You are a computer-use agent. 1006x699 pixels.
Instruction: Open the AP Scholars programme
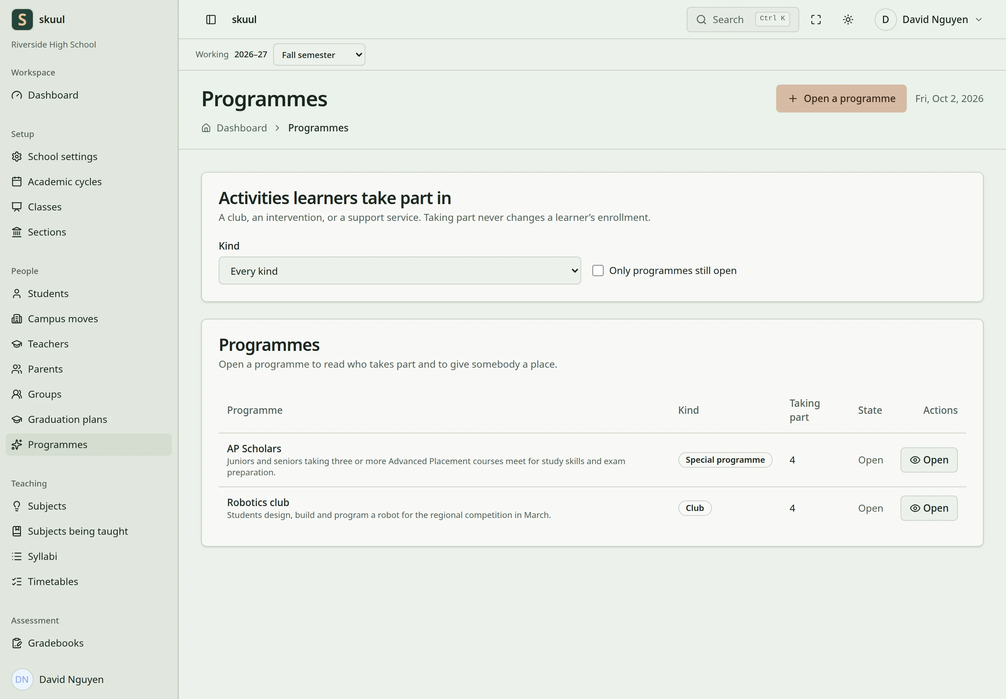click(928, 460)
